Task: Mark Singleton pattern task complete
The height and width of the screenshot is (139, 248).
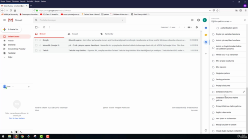Action: [x=213, y=73]
